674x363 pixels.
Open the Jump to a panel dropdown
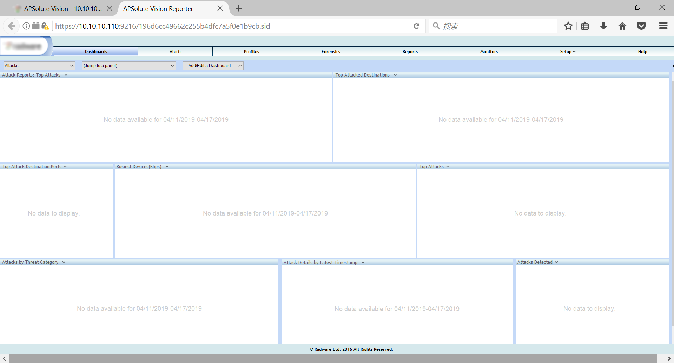(128, 66)
